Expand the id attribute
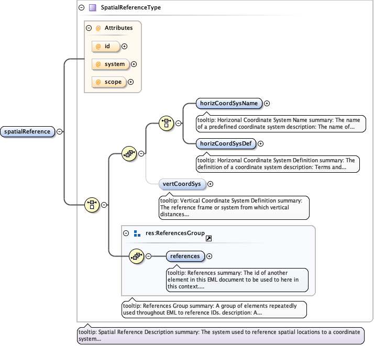 [125, 47]
